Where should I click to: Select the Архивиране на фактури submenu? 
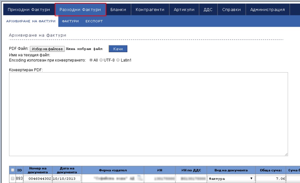click(31, 21)
